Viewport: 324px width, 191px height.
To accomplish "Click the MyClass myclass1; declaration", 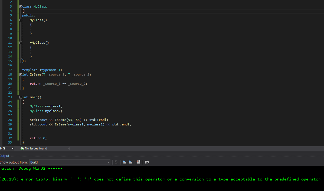I will tap(46, 106).
